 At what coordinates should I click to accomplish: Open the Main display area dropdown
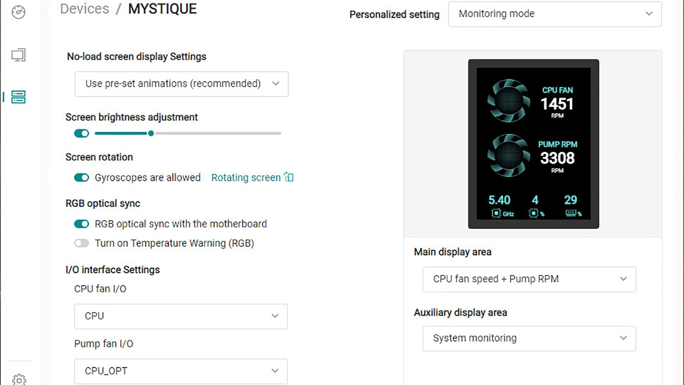pos(529,279)
